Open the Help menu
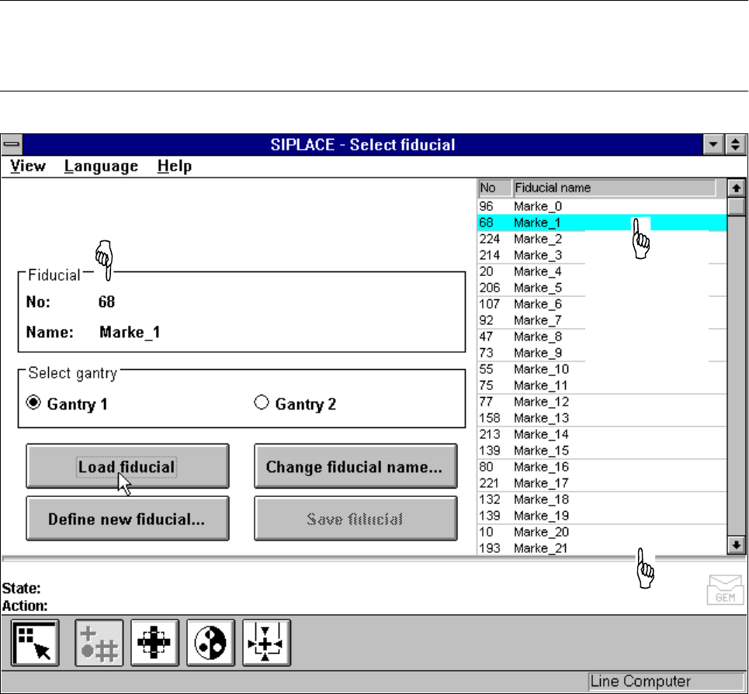This screenshot has width=749, height=694. coord(175,166)
